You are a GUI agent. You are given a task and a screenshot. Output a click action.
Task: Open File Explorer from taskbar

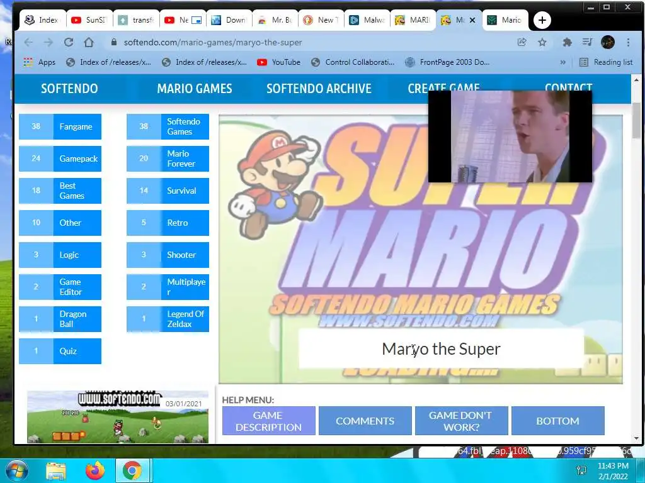pos(56,471)
